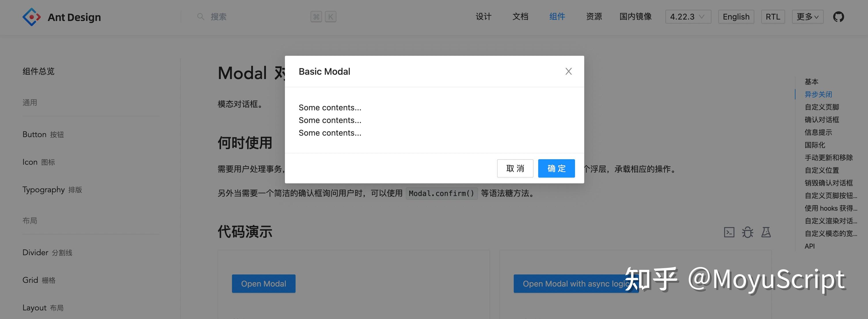868x319 pixels.
Task: Cancel the modal with 取消
Action: (x=515, y=168)
